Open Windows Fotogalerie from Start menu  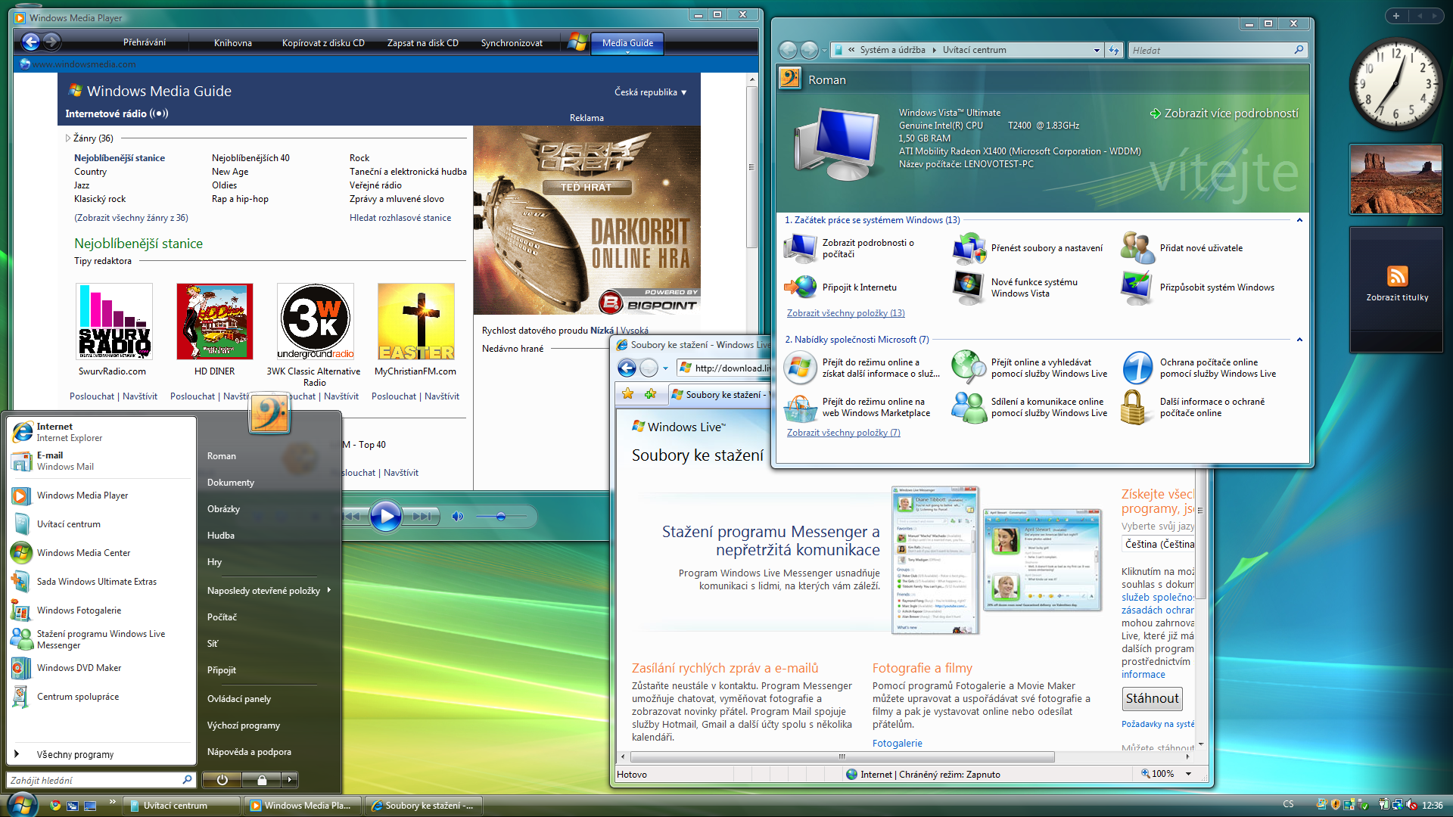(x=101, y=610)
